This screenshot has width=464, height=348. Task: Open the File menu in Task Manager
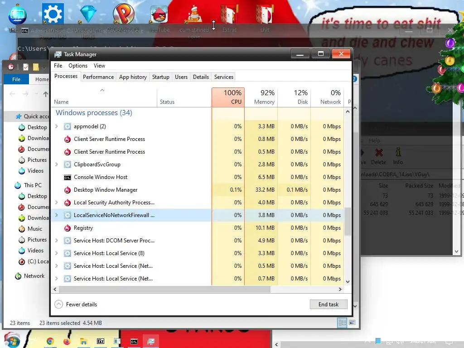(x=58, y=66)
